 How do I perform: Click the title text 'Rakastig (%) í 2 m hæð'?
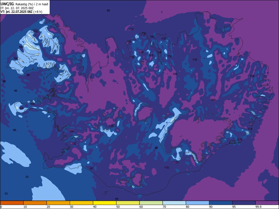[32, 4]
